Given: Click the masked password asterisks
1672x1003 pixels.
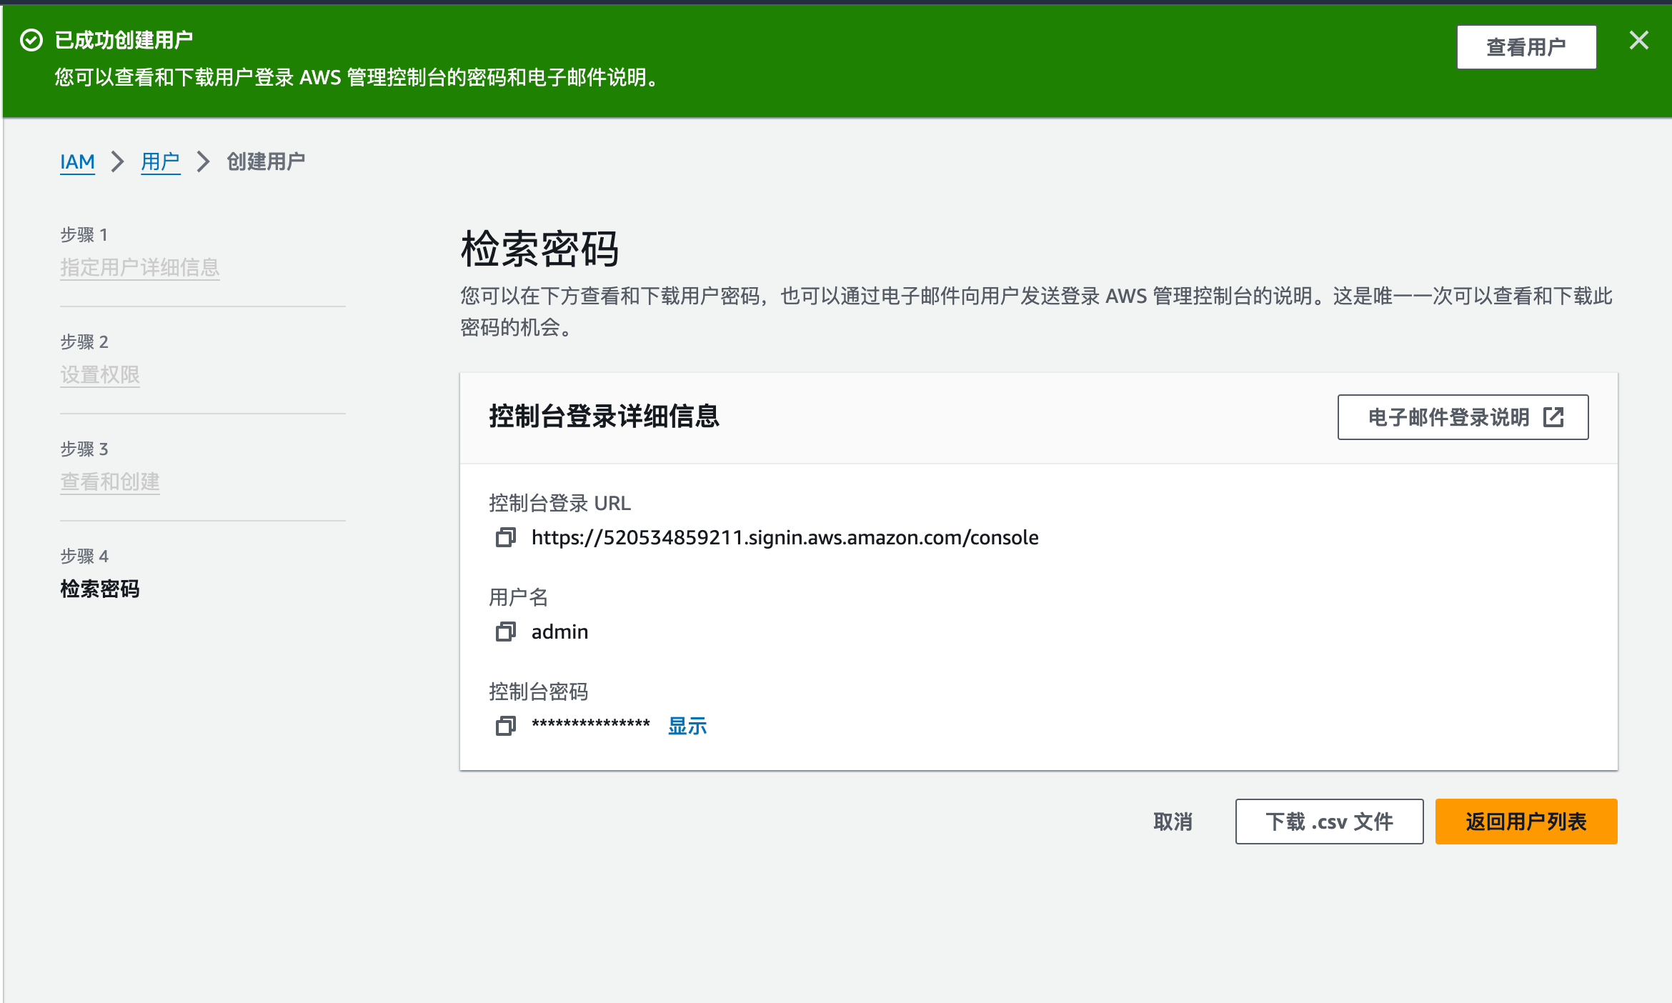Looking at the screenshot, I should 590,725.
